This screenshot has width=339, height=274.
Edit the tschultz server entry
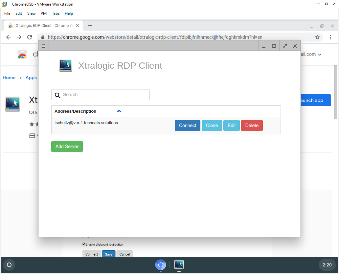232,126
